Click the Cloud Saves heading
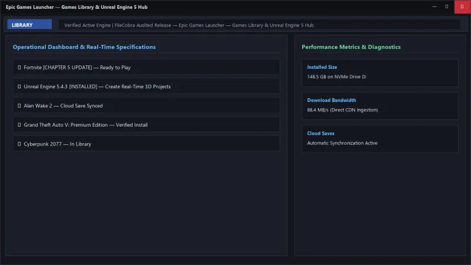Screen dimensions: 471x265 320,133
